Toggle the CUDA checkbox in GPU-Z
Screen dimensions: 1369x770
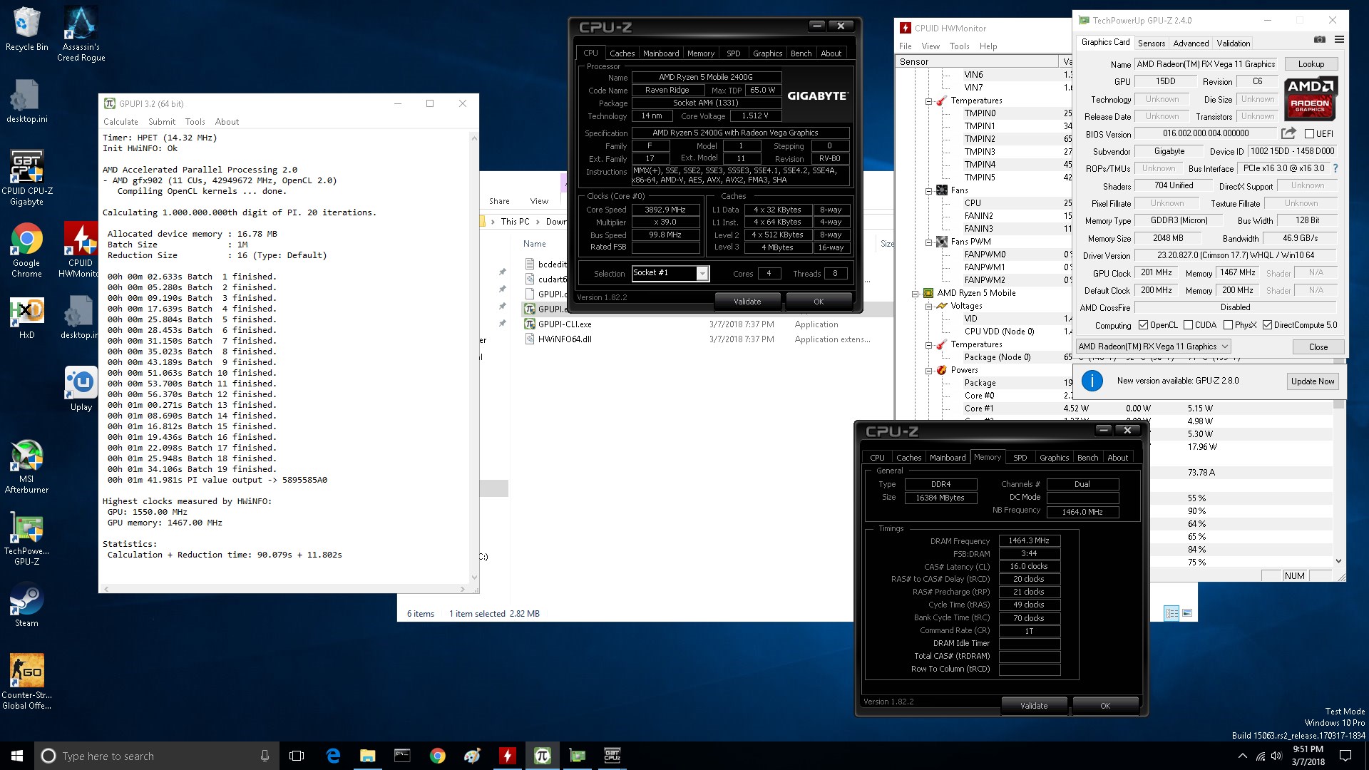(x=1188, y=325)
